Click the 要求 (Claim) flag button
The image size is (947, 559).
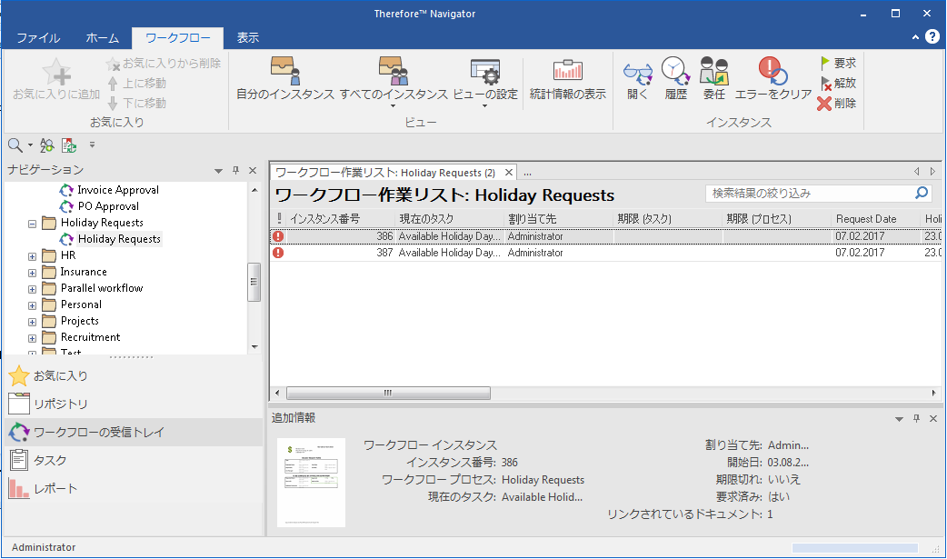838,63
